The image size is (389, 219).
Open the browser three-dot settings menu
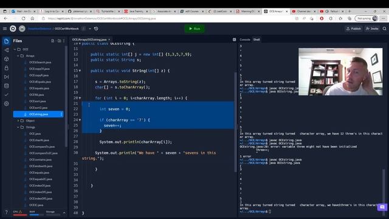(x=384, y=18)
